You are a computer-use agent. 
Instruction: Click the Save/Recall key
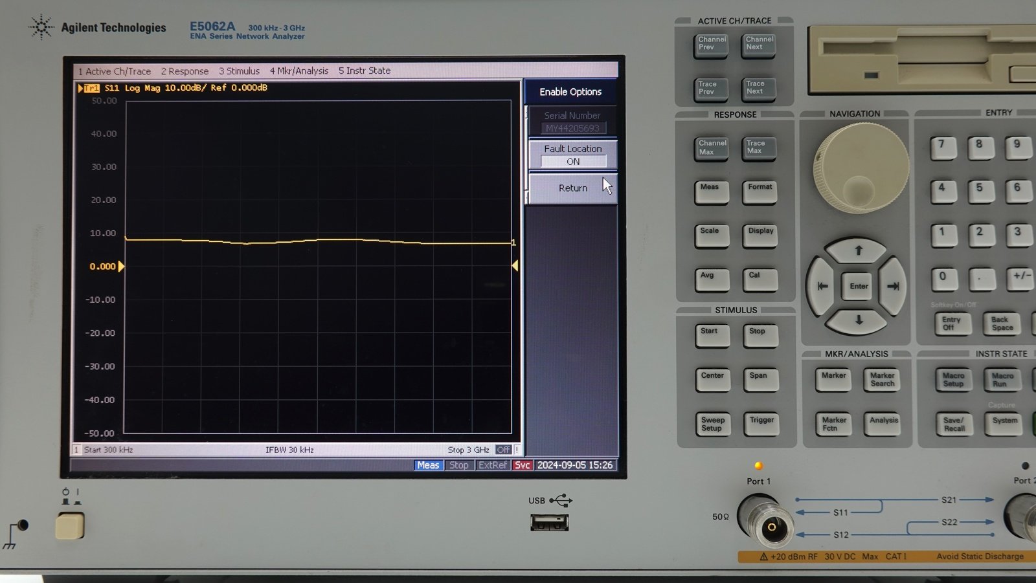click(954, 424)
